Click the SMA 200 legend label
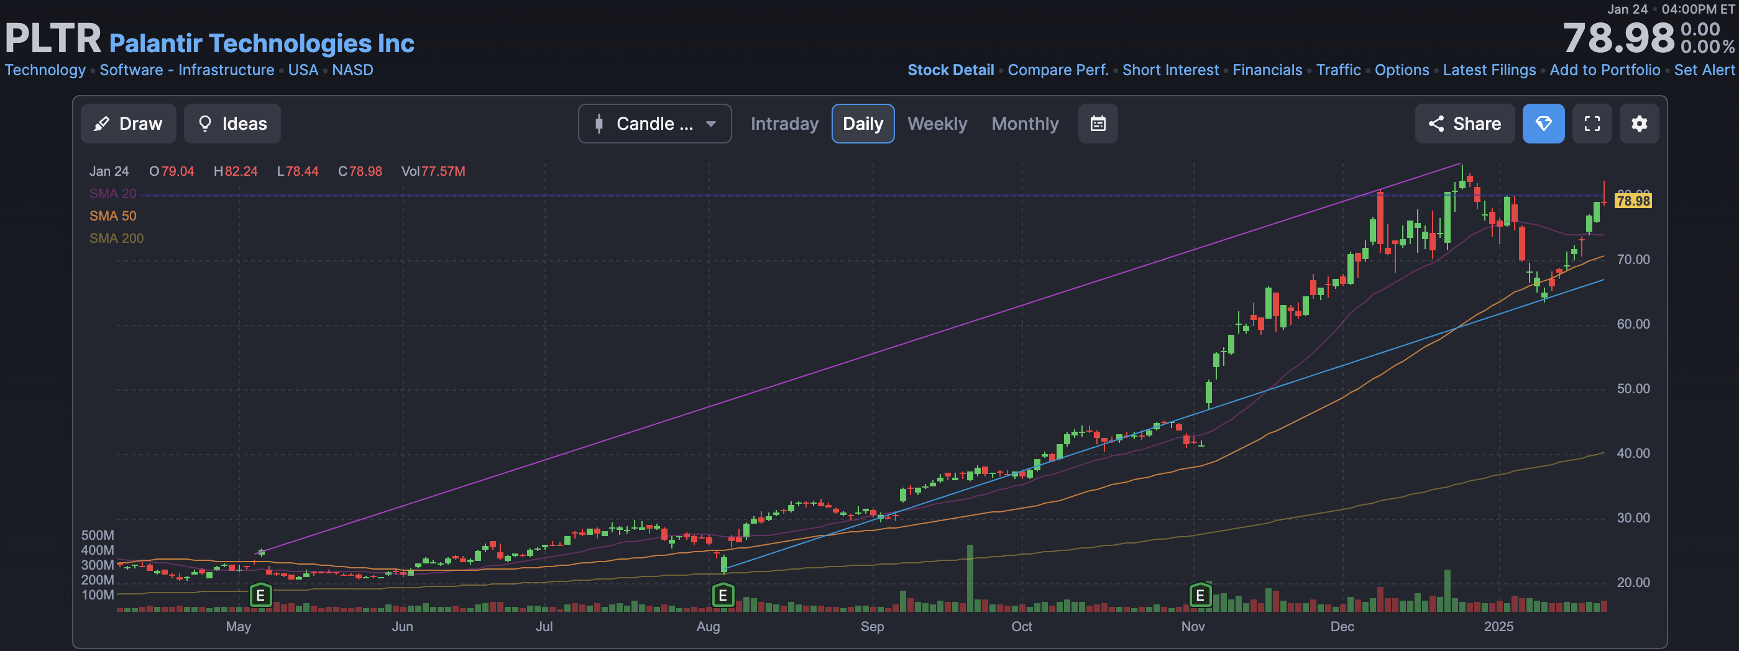 tap(116, 238)
